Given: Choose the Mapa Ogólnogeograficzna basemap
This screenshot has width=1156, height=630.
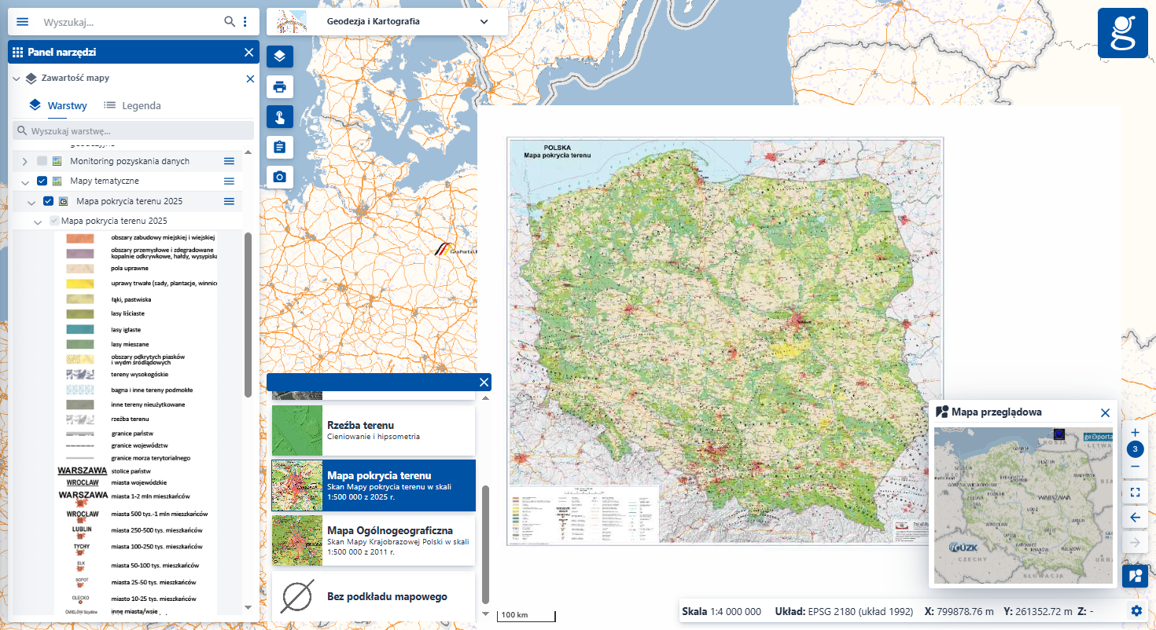Looking at the screenshot, I should (x=373, y=540).
